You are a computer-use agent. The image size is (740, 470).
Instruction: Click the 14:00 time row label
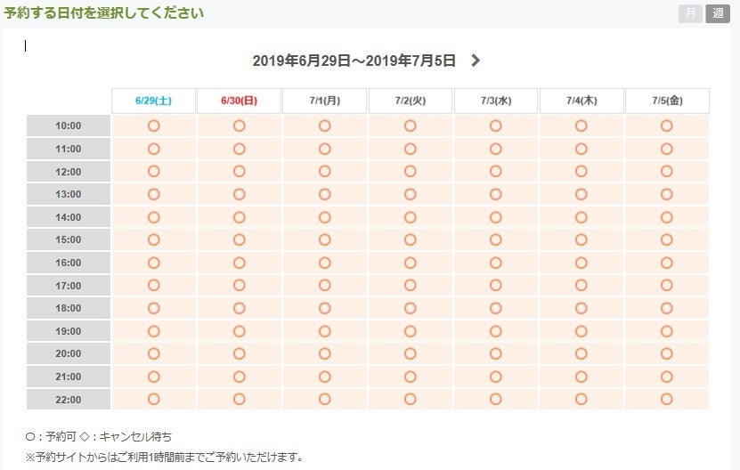coord(69,217)
